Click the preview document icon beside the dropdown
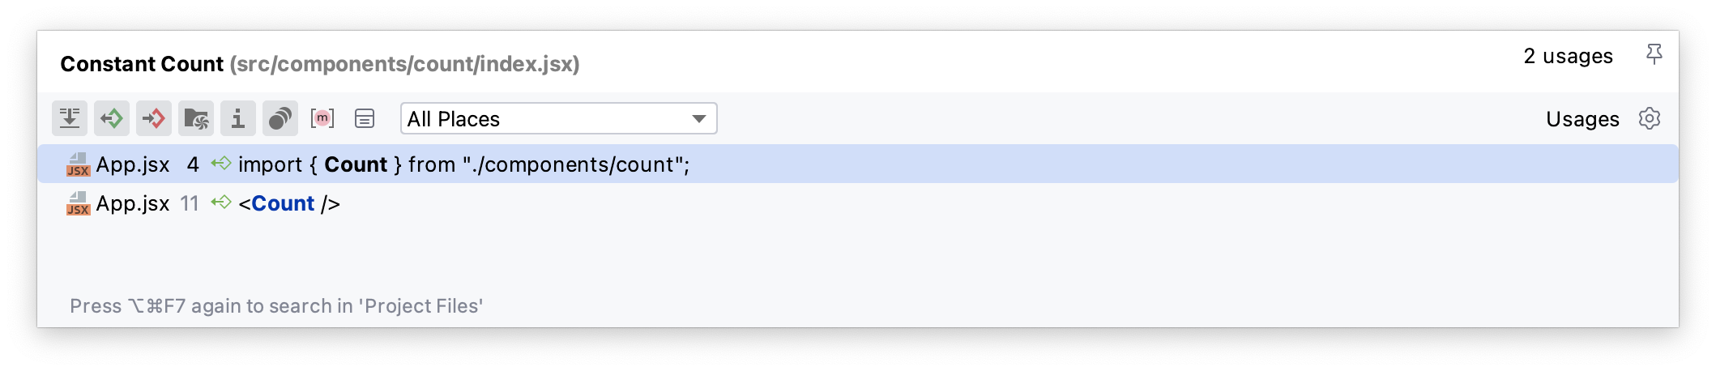Image resolution: width=1716 pixels, height=371 pixels. (365, 119)
